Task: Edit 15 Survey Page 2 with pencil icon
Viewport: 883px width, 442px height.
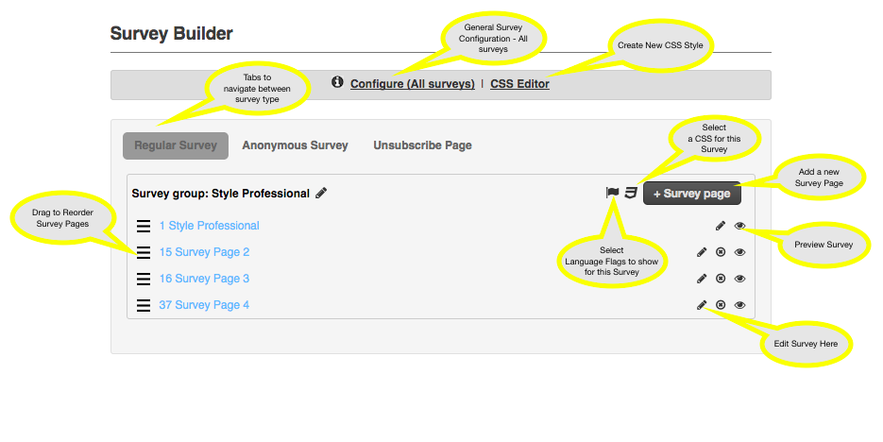Action: click(702, 252)
